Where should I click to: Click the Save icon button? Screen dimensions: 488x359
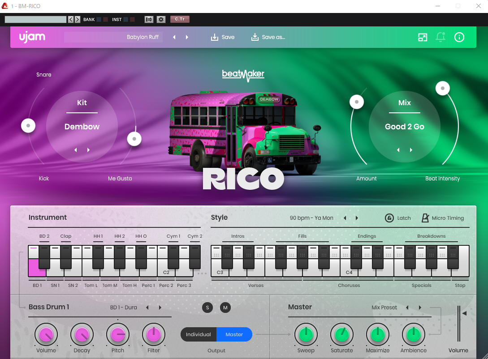tap(223, 37)
